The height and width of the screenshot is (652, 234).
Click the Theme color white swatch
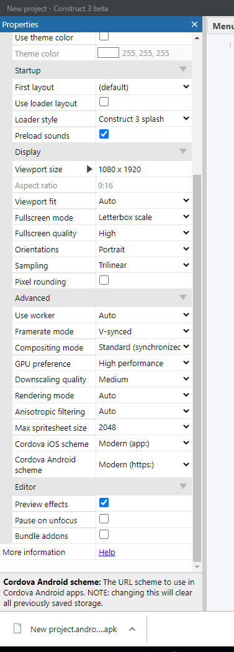(x=108, y=53)
